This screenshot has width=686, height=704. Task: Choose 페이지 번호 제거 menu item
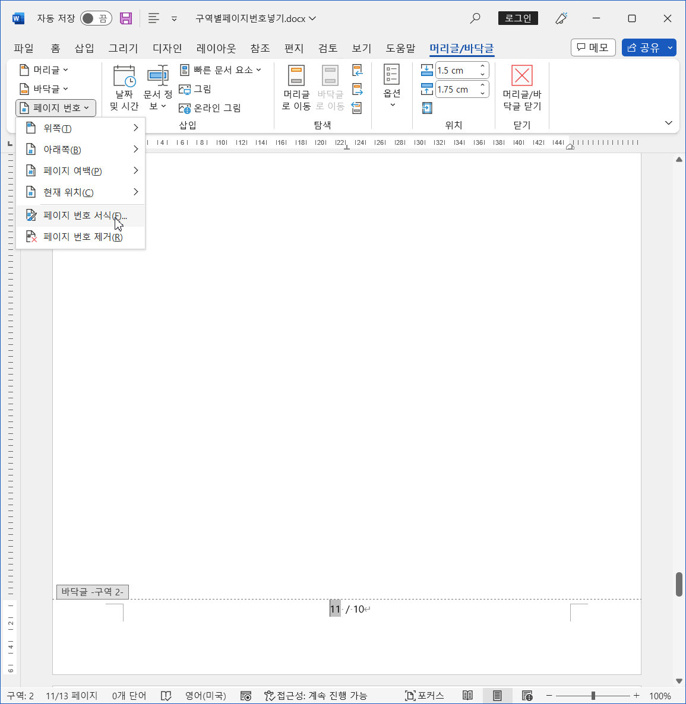pos(80,237)
